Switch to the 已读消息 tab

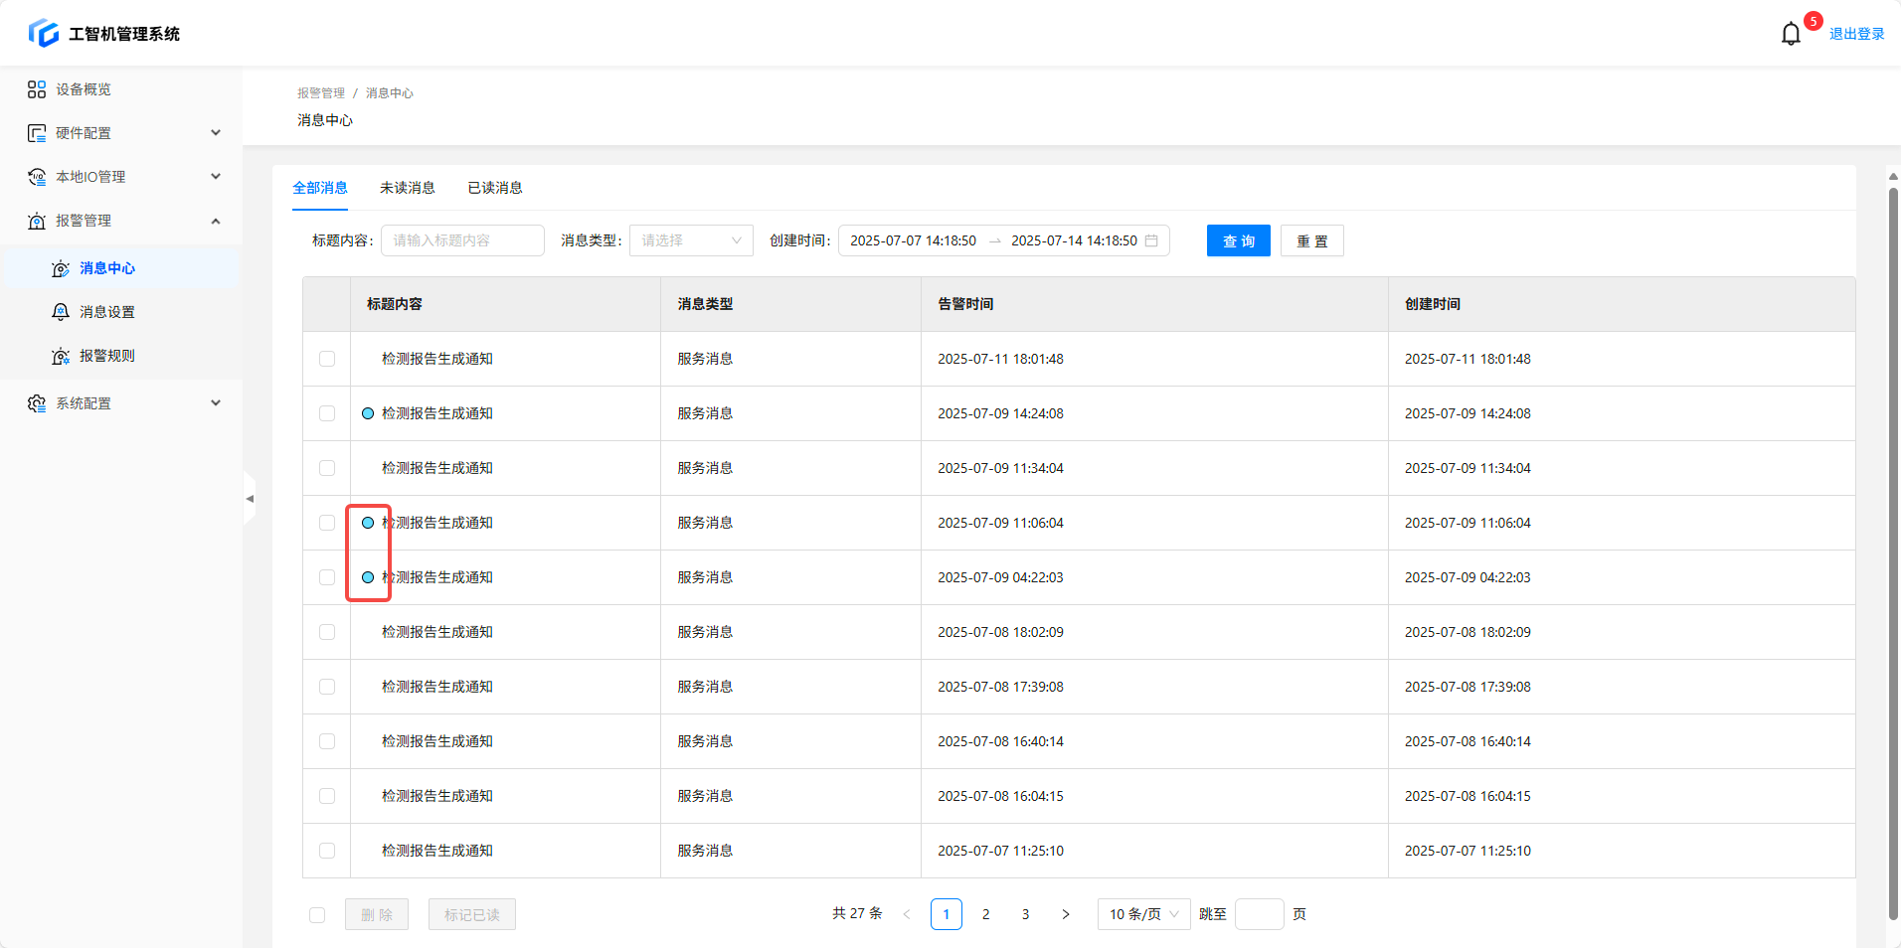[495, 188]
